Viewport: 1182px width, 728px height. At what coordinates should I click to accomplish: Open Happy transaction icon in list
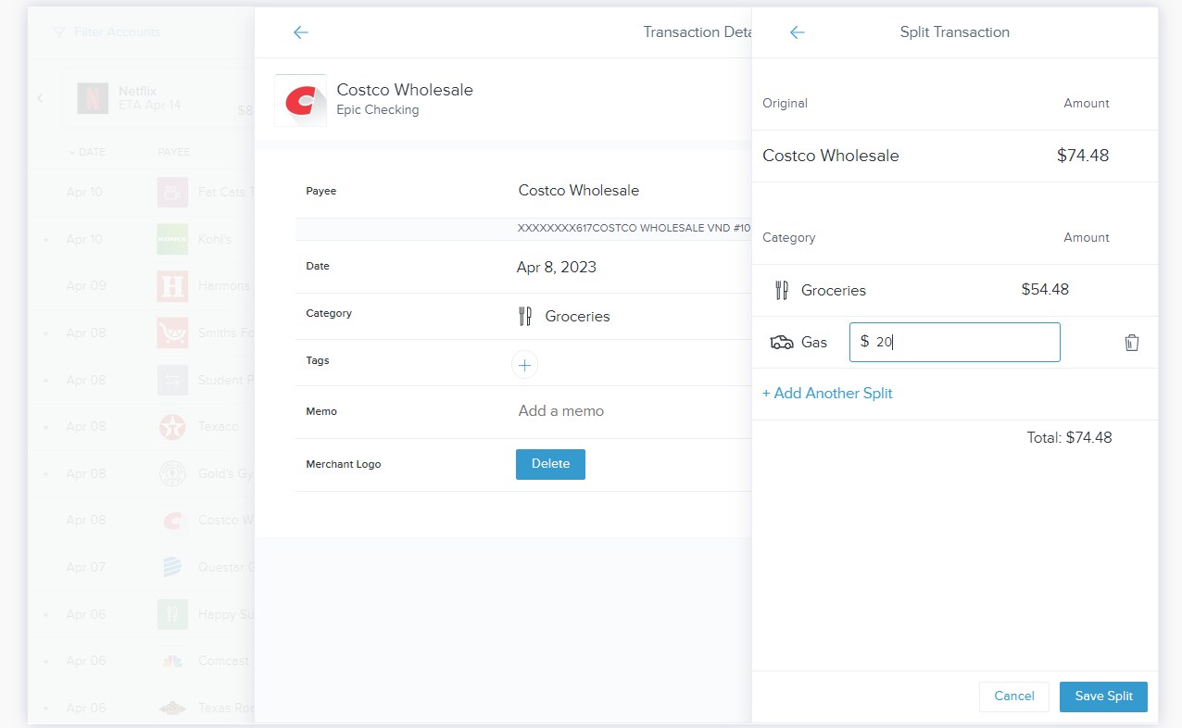(x=172, y=614)
